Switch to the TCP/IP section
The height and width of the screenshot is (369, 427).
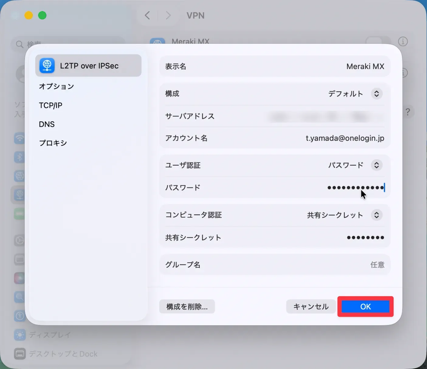click(x=50, y=105)
